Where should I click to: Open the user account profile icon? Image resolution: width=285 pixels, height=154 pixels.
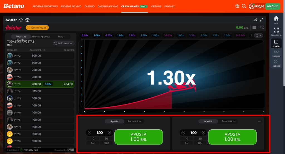click(x=252, y=6)
